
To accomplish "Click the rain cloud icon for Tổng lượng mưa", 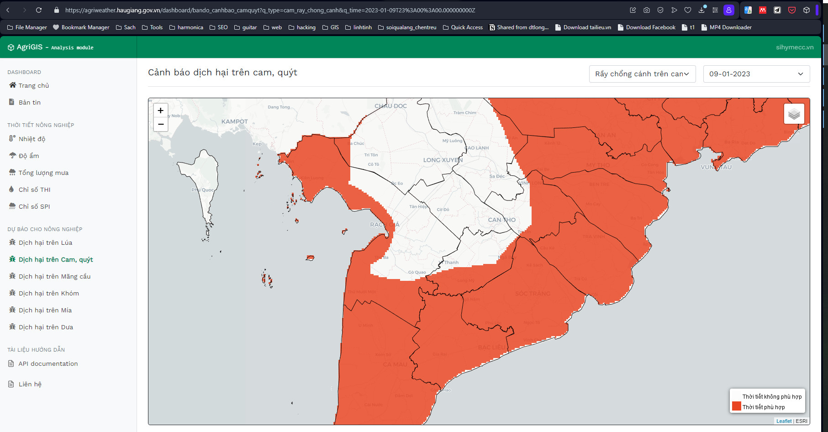I will 12,173.
